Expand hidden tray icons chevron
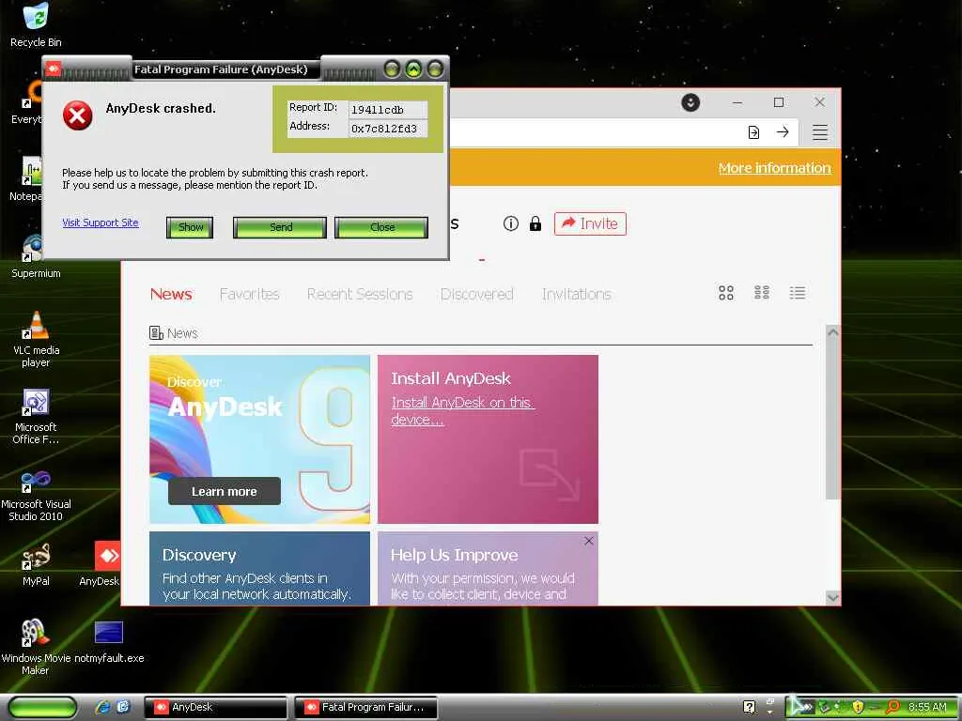 tap(807, 707)
